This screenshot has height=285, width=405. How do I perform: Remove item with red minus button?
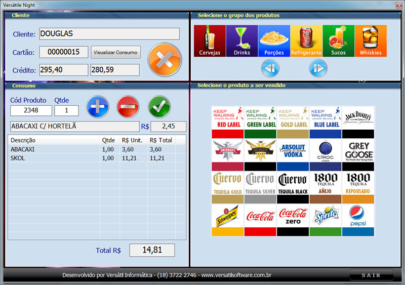(128, 106)
